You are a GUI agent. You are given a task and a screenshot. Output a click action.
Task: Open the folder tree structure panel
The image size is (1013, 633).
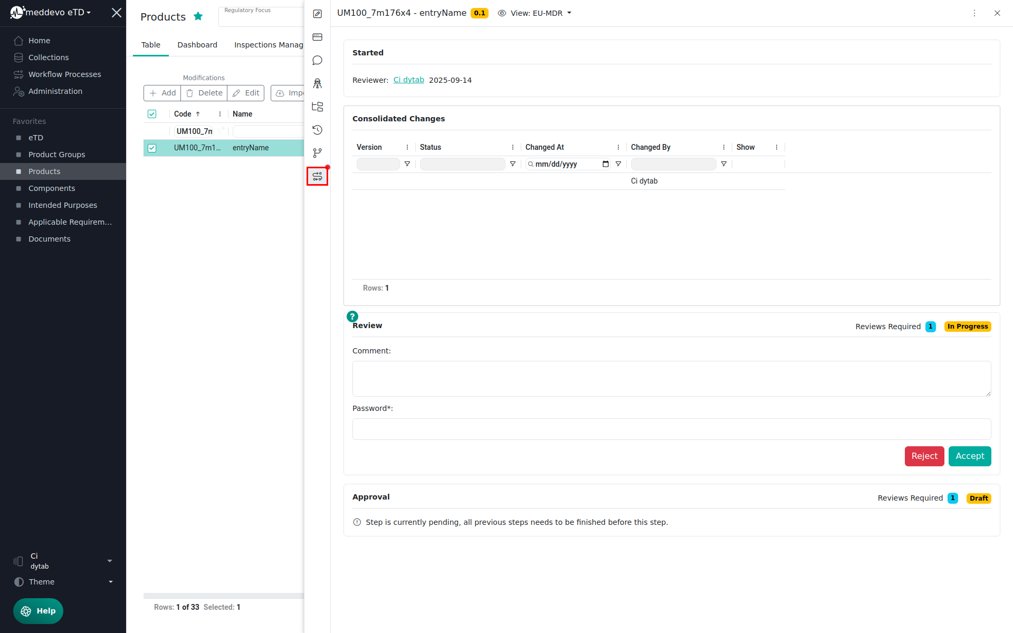click(317, 107)
